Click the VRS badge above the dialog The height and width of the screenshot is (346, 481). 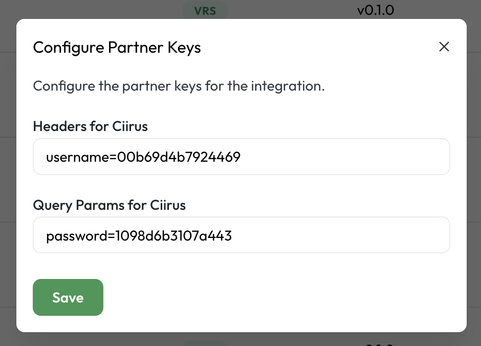205,10
